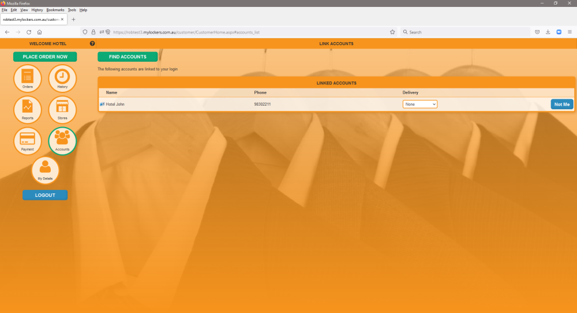This screenshot has width=577, height=313.
Task: Expand the Delivery dropdown set to None
Action: pos(420,104)
